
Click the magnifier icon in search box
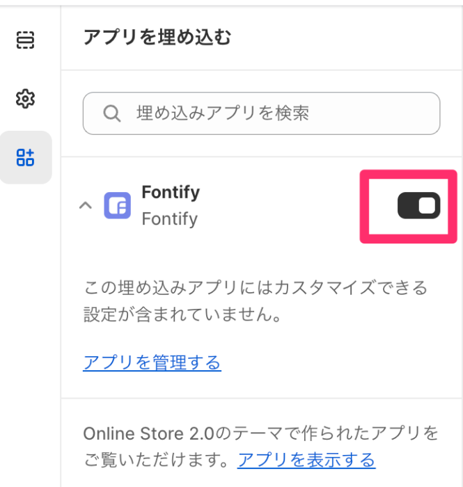point(112,113)
